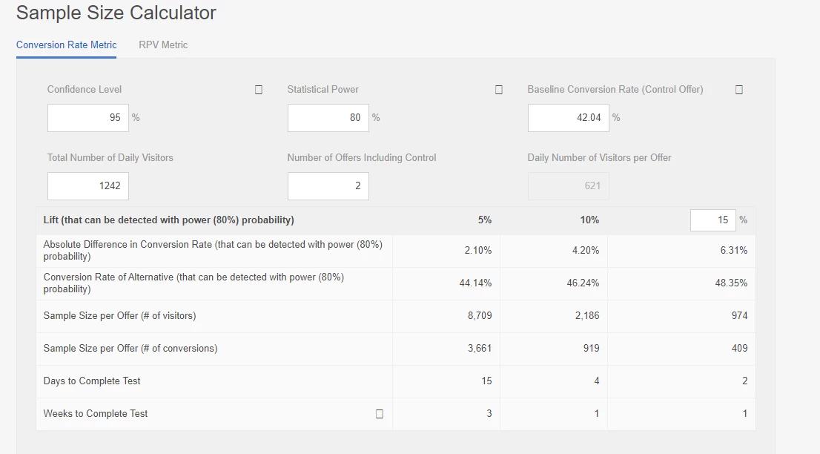
Task: Click the disabled Daily Visitors per Offer field
Action: tap(569, 186)
